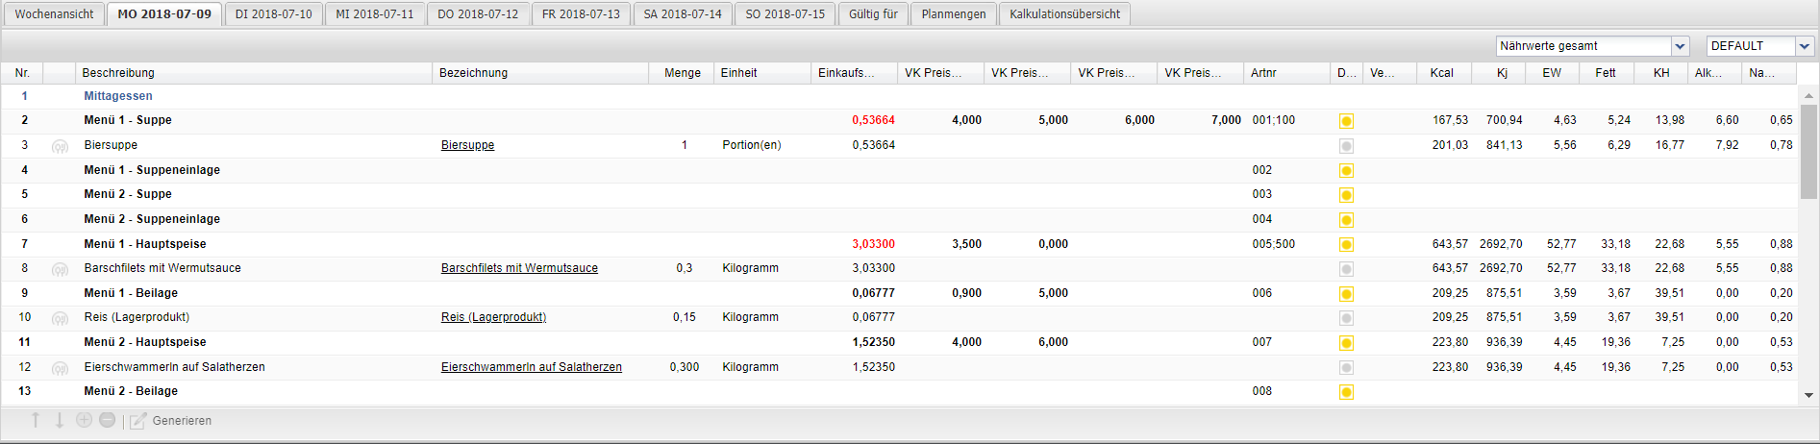Switch to the Wochenansicht tab
Viewport: 1820px width, 444px height.
[x=54, y=14]
